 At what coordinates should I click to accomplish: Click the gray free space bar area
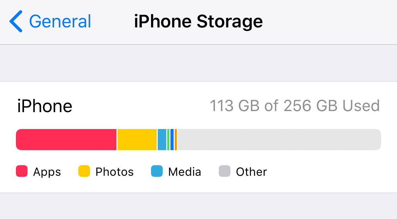tap(279, 140)
